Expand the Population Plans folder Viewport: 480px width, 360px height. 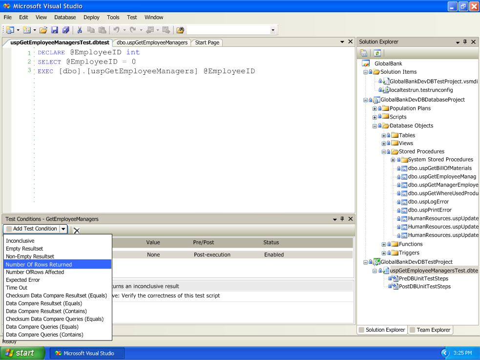(375, 108)
